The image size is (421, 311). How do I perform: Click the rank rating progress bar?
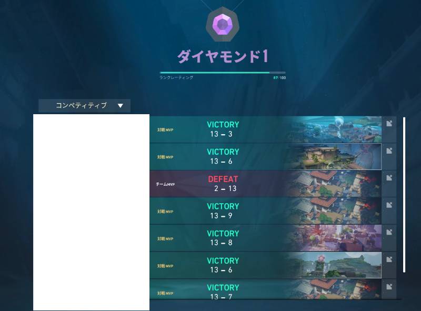[223, 73]
